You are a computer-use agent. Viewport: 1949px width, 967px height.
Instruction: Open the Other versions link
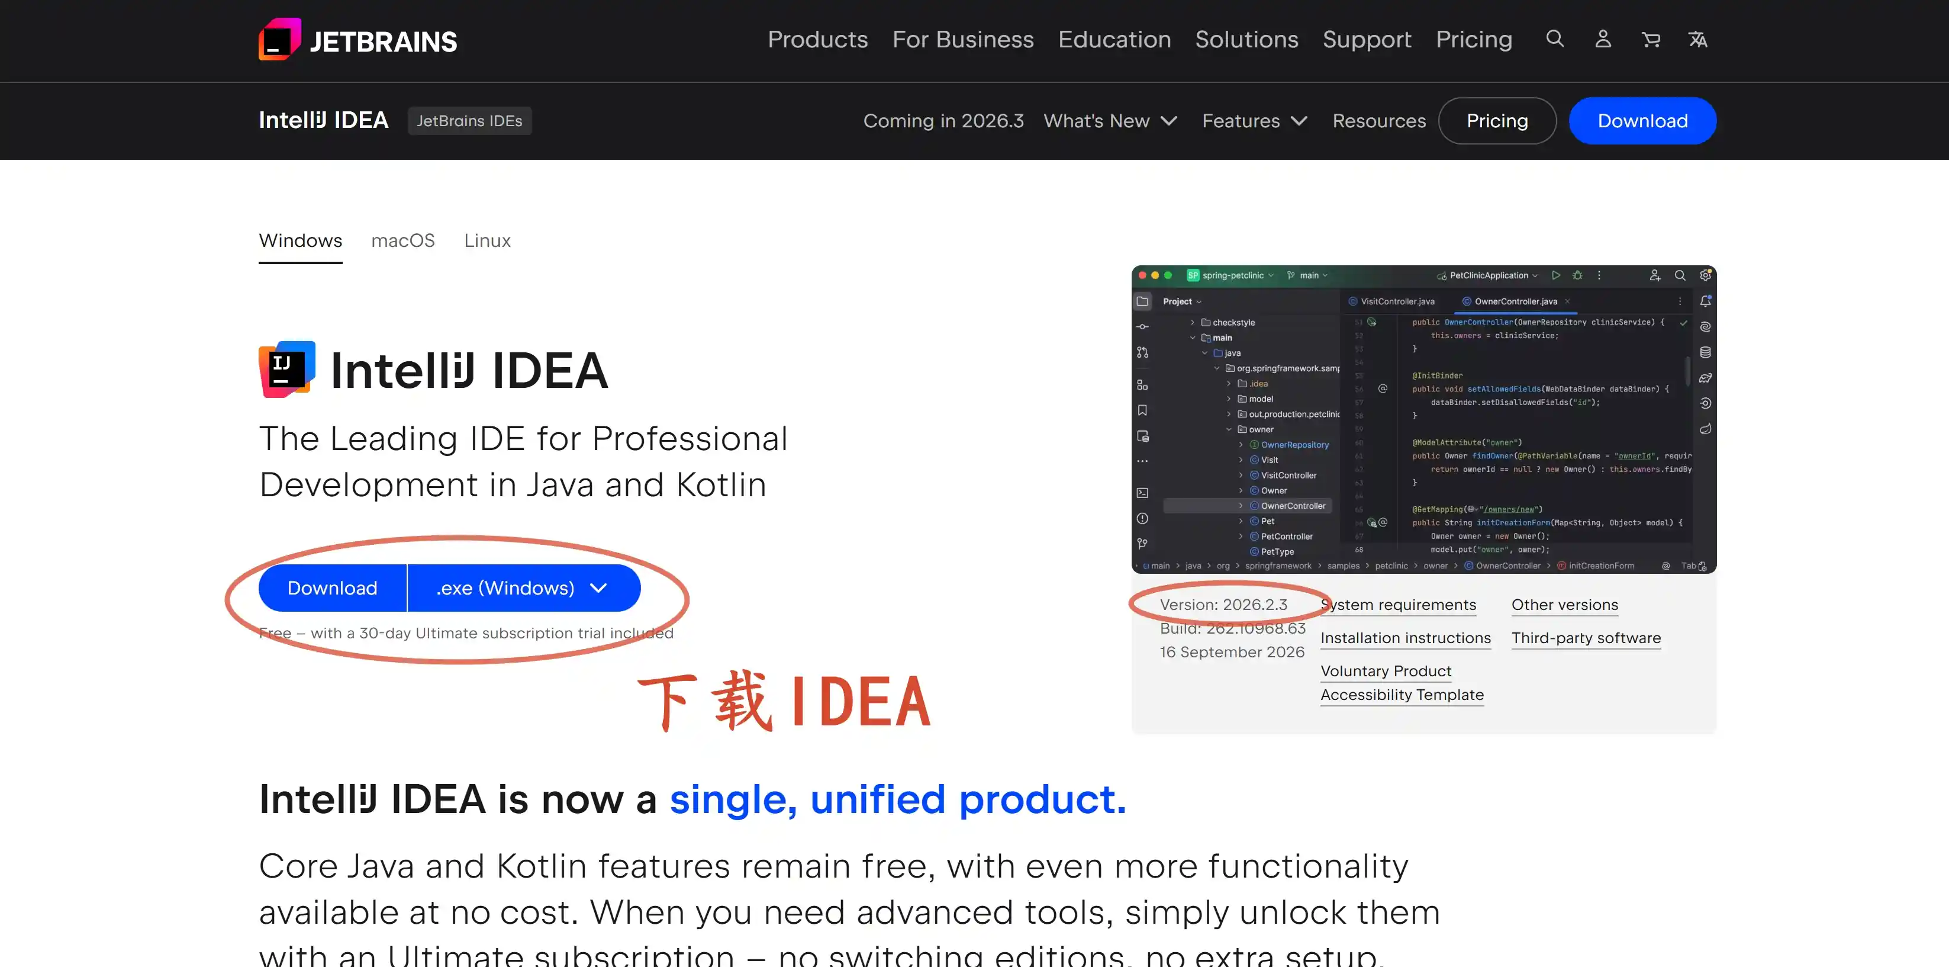(1565, 605)
